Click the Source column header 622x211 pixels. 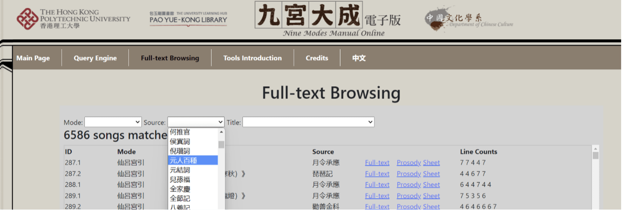tap(323, 152)
